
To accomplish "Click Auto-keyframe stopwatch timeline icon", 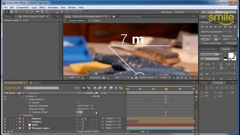I will (x=116, y=88).
